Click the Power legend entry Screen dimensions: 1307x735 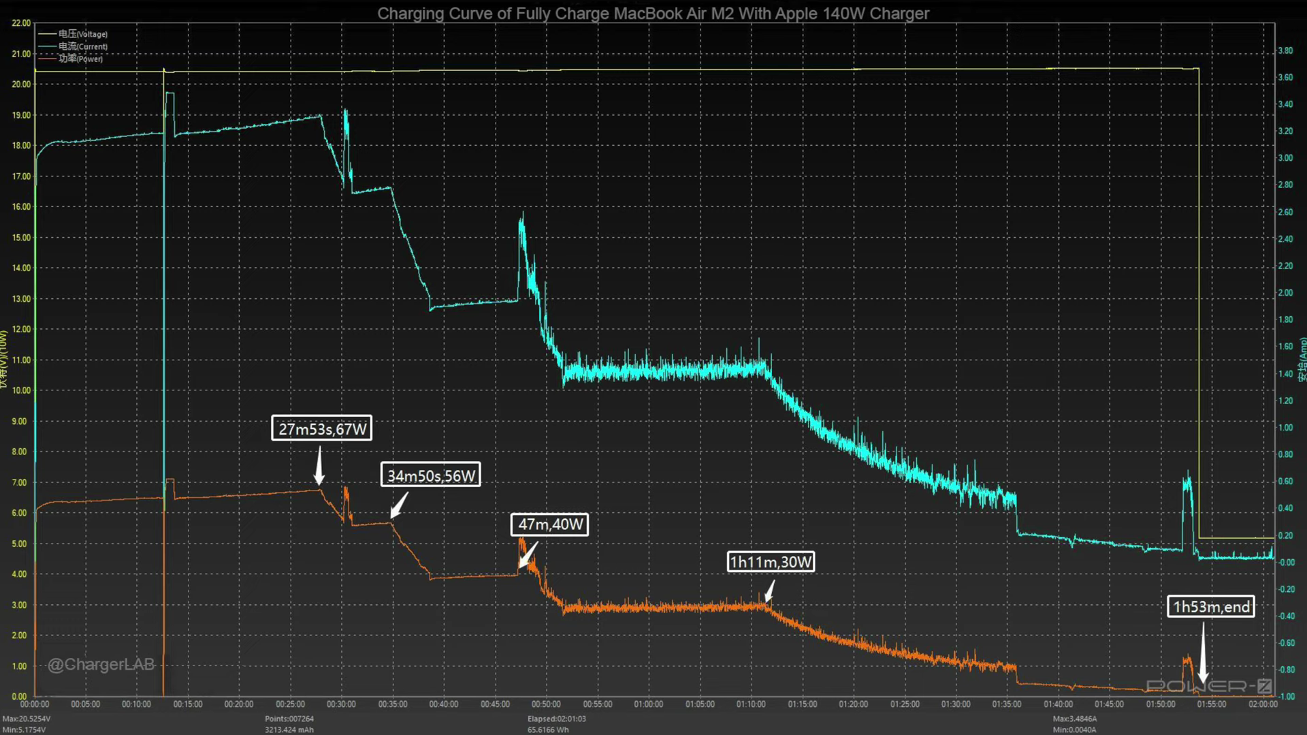70,59
